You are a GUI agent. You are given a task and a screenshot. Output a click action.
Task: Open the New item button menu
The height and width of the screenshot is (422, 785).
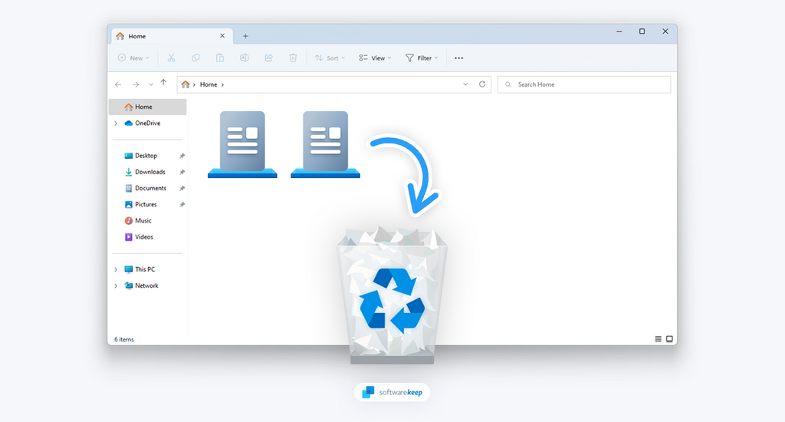[133, 58]
